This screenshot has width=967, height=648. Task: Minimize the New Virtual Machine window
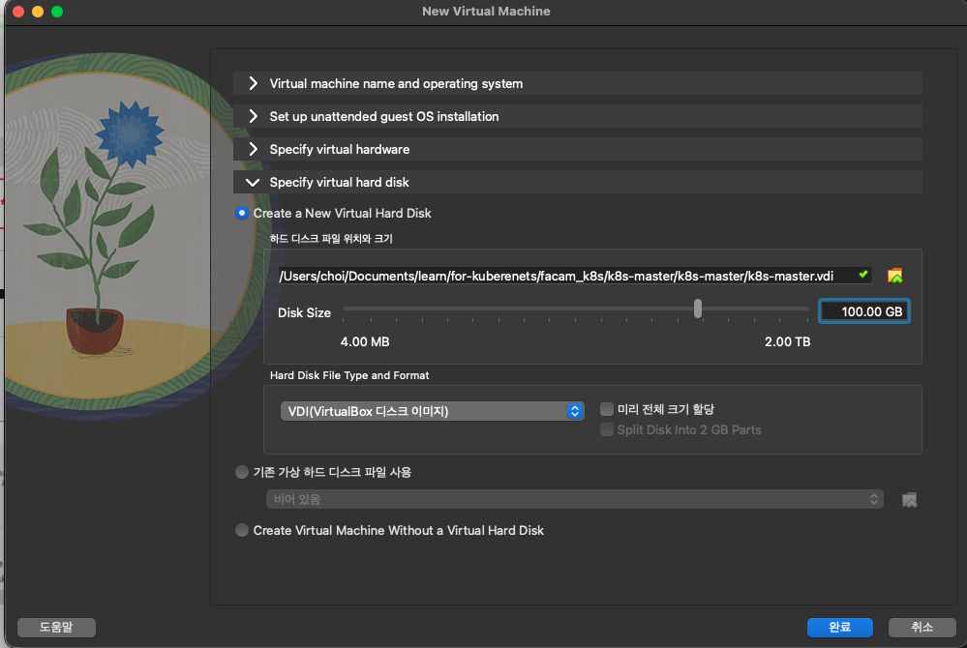38,12
